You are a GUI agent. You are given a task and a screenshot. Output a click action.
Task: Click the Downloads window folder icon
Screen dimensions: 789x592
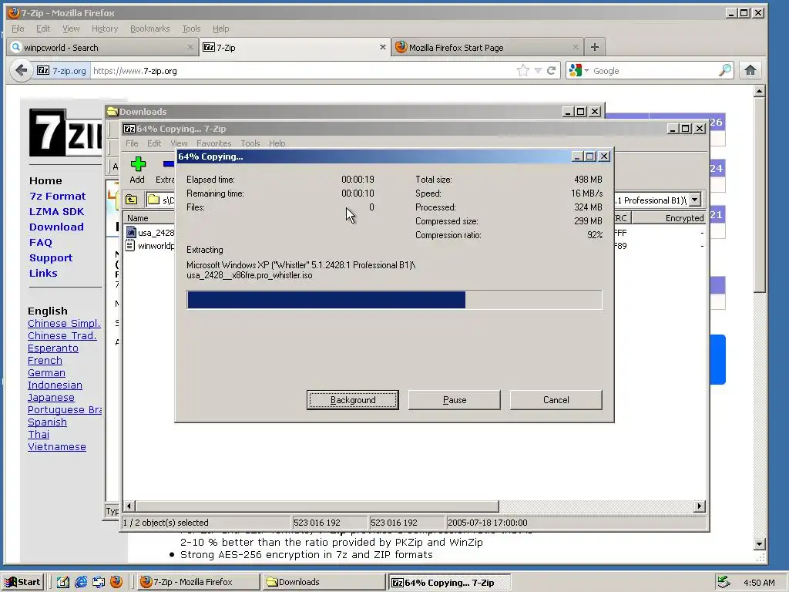click(x=112, y=111)
